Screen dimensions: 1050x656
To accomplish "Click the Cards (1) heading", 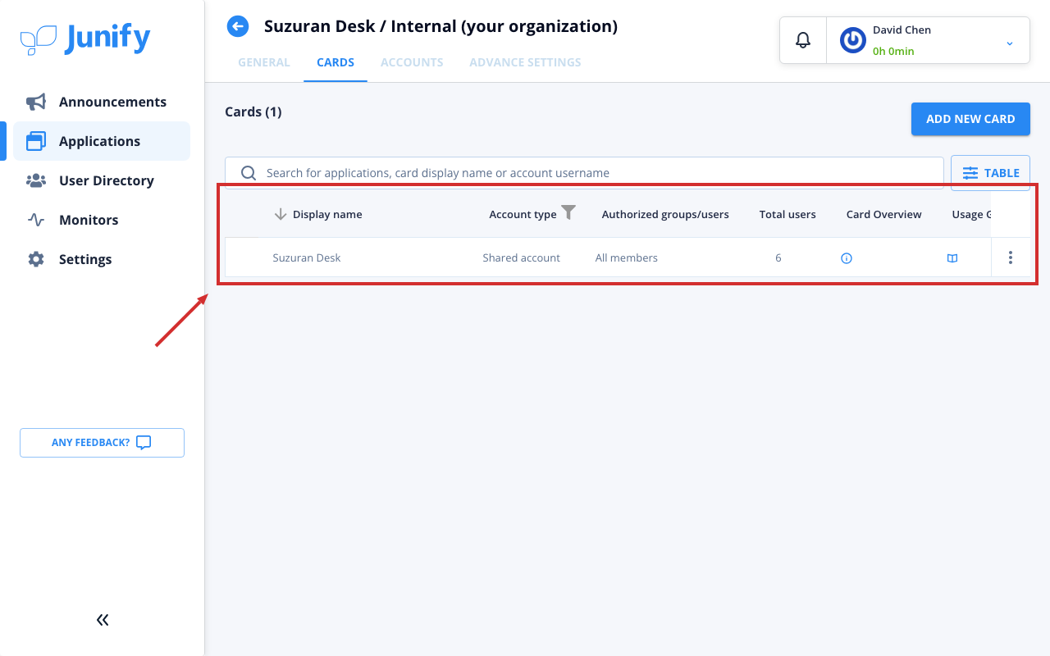I will (x=253, y=112).
